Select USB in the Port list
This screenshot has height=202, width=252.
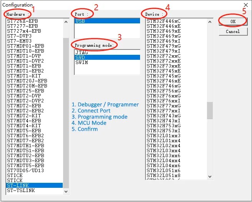point(107,21)
